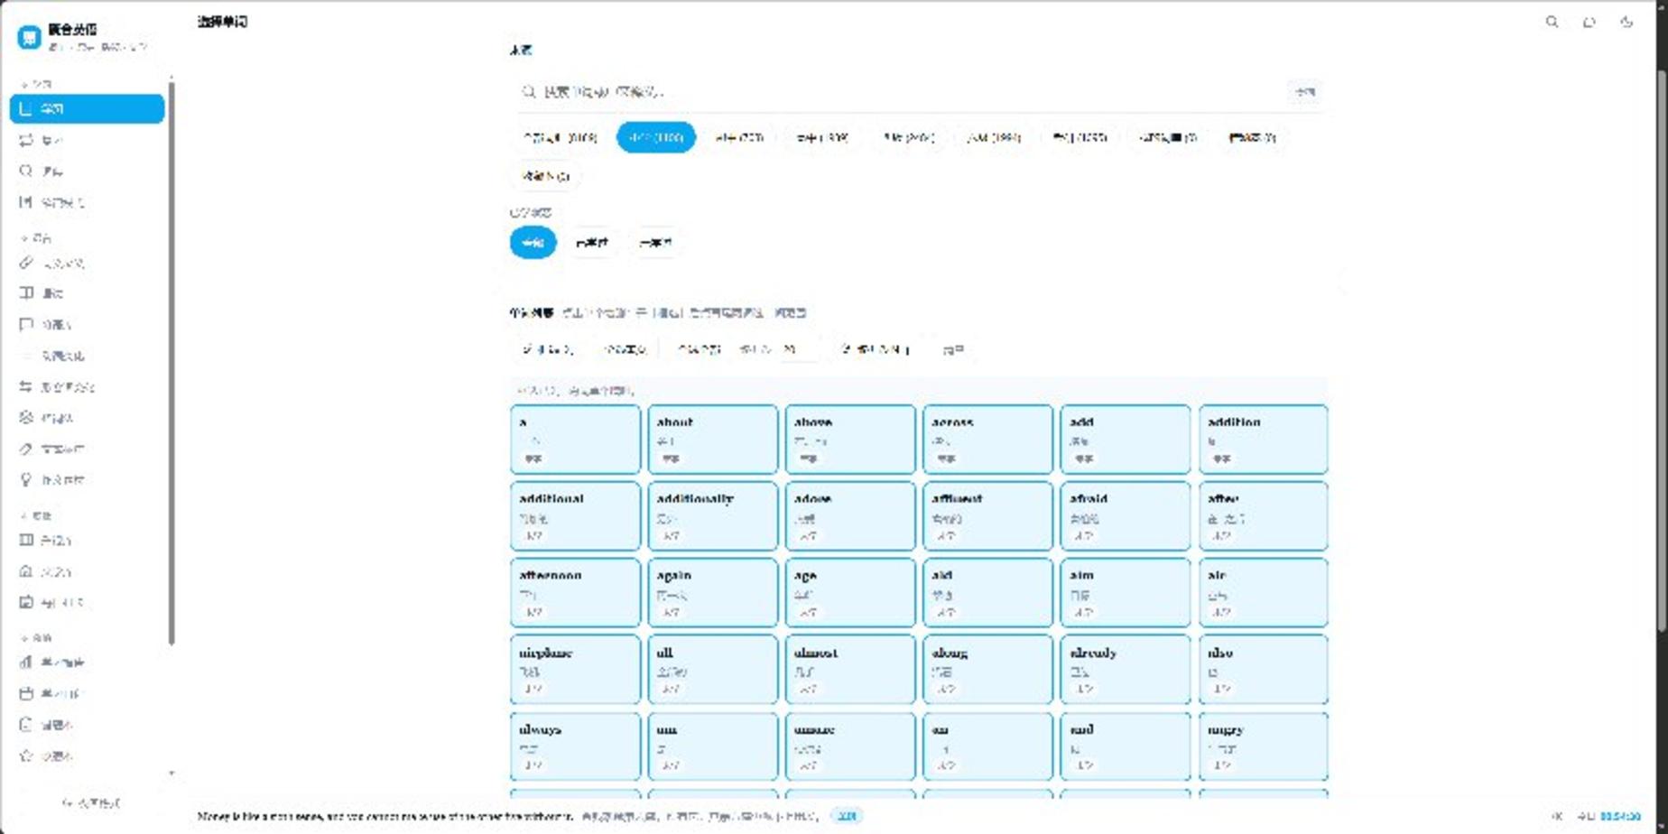Open the sidebar item with the star icon
Screen dimensions: 1668x834
[87, 756]
